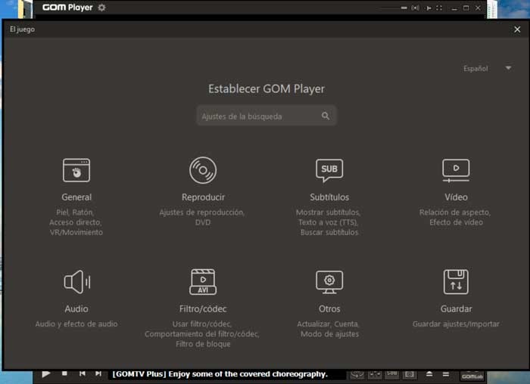530x384 pixels.
Task: Open the SUB Subtítulos settings icon
Action: click(329, 170)
